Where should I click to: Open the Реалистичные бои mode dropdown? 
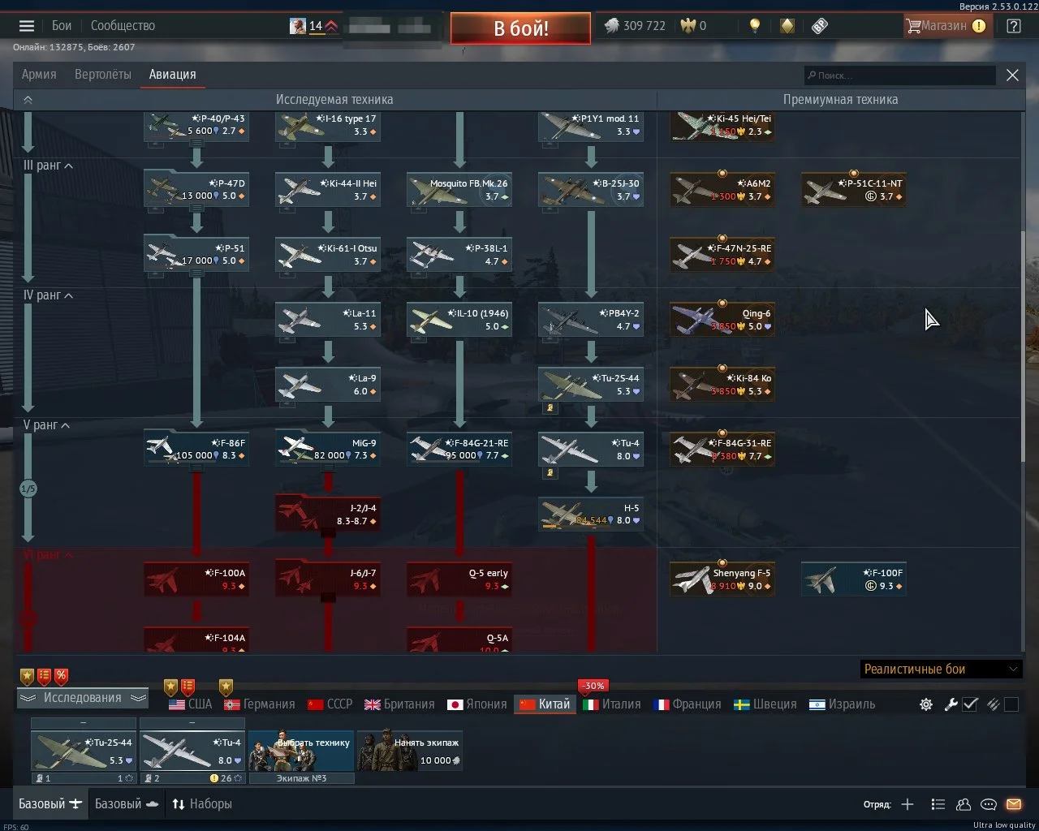pyautogui.click(x=940, y=670)
